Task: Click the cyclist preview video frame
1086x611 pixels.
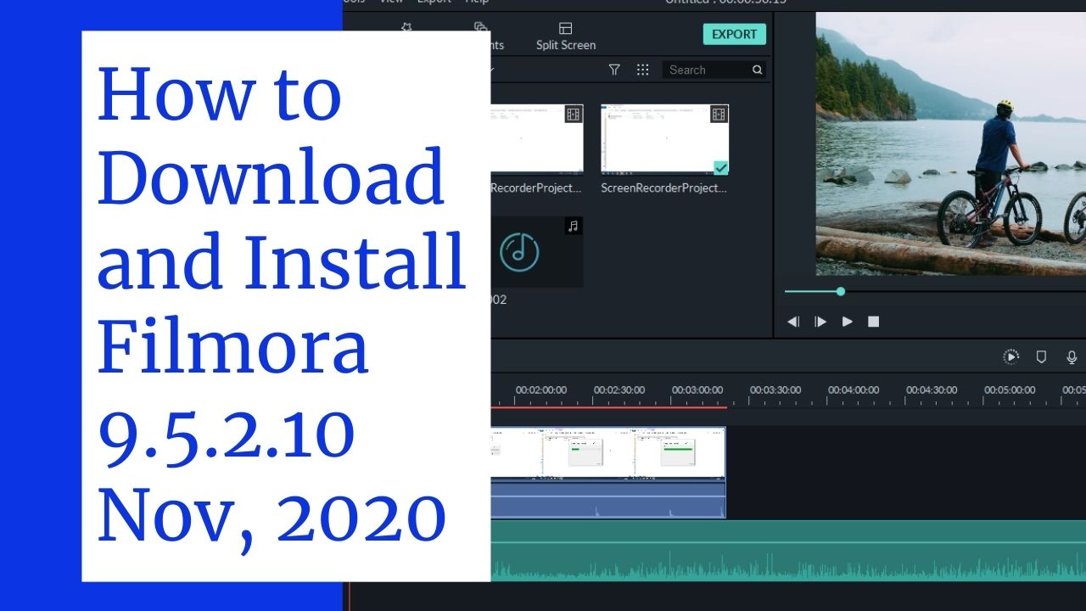Action: (x=951, y=143)
